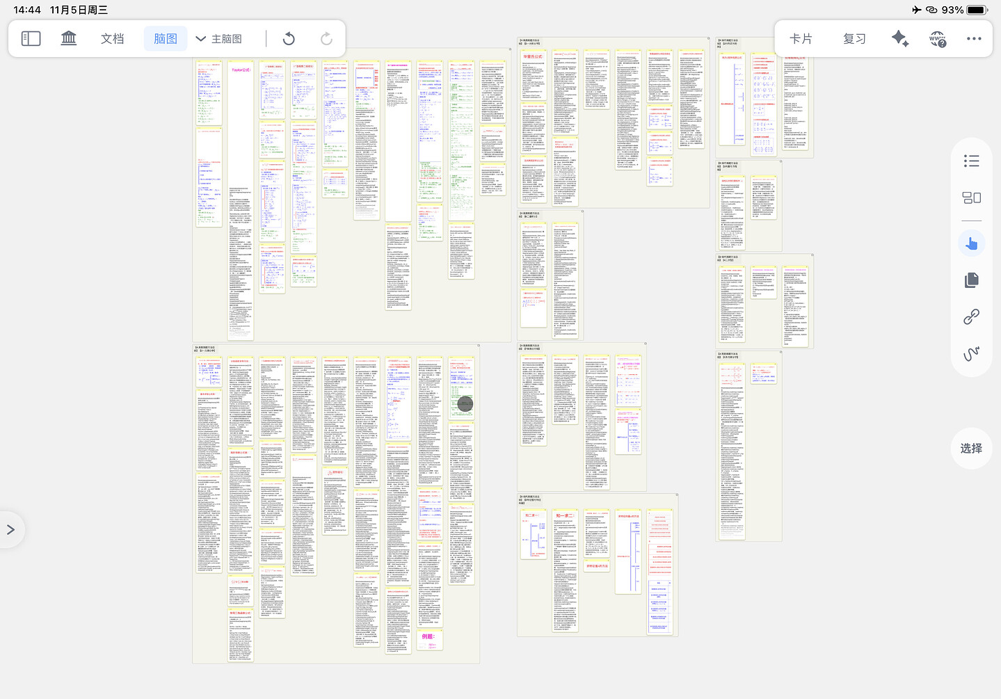Expand the 主脑图 dropdown

(x=219, y=39)
